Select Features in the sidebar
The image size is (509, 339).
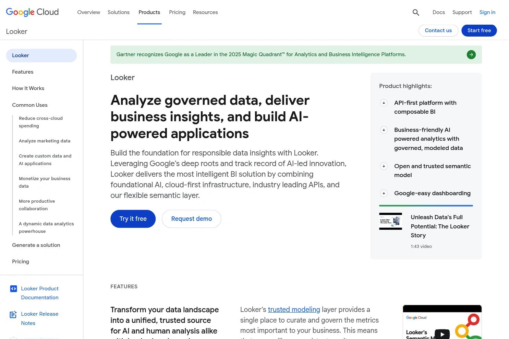[23, 72]
